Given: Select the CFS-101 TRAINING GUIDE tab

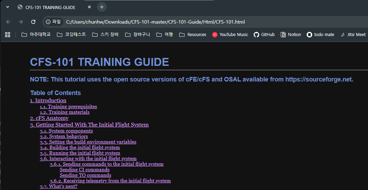Looking at the screenshot, I should pos(50,7).
